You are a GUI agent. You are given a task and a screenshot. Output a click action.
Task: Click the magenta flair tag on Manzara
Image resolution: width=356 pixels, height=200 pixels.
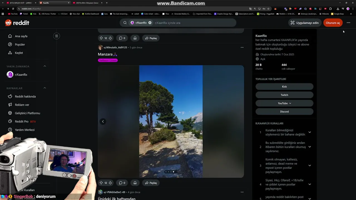pos(108,60)
